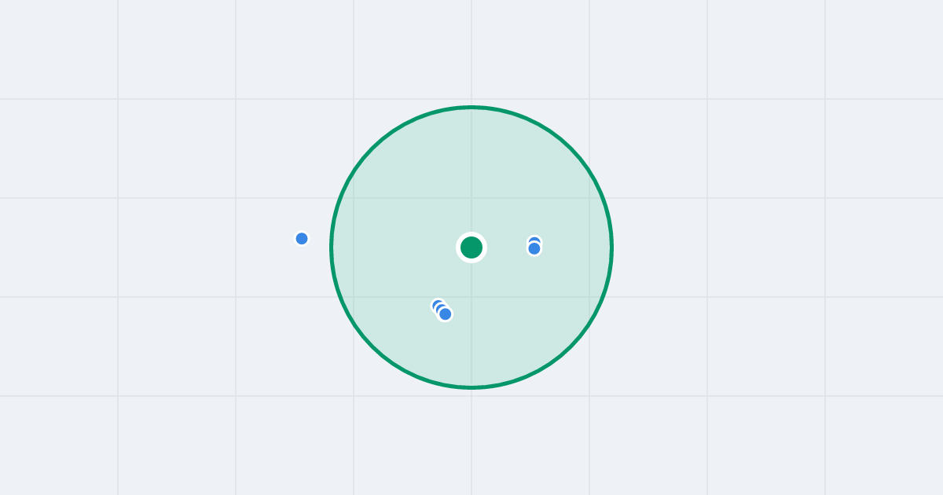Pick the front blue dot in the two-dot pair

click(534, 249)
